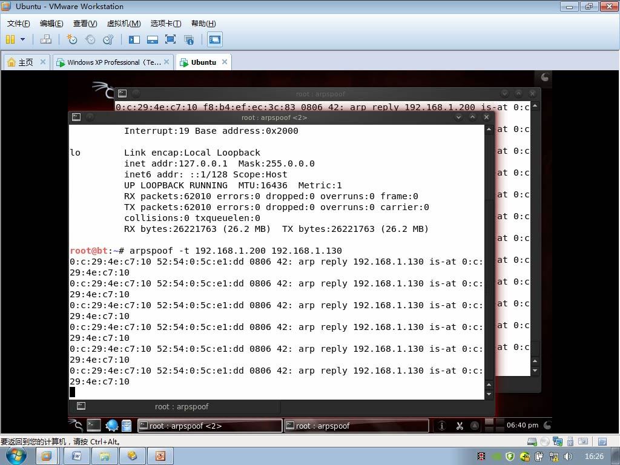This screenshot has width=620, height=465.
Task: Open the Snapshot Manager wrench-clock icon
Action: (108, 39)
